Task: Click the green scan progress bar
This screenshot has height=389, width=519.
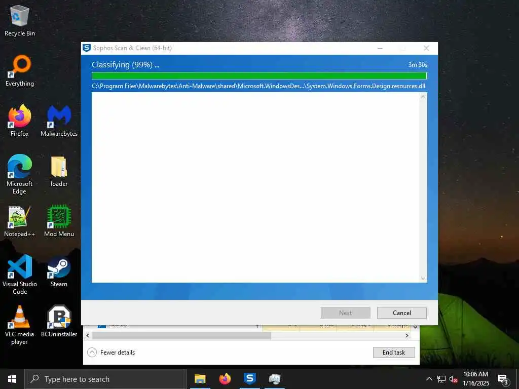Action: [x=259, y=76]
